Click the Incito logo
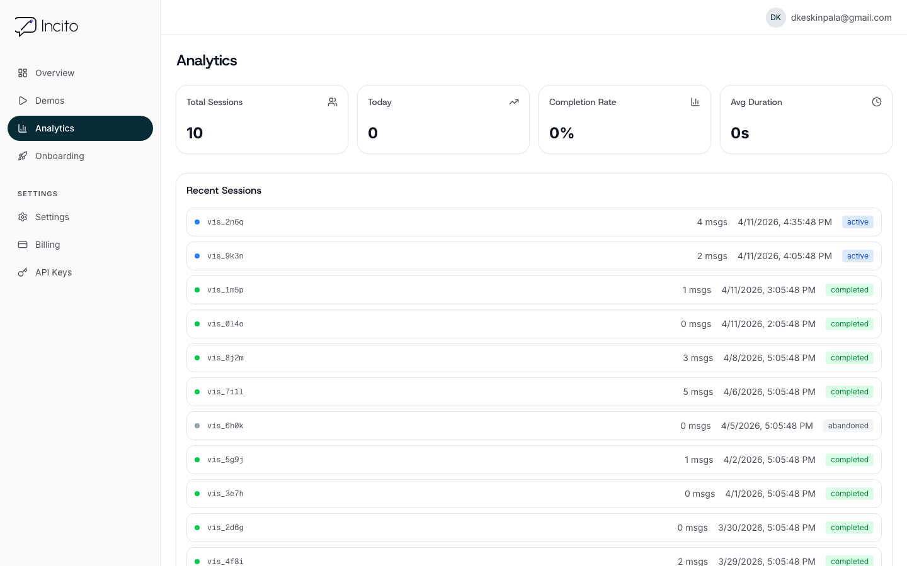The image size is (907, 566). 46,26
